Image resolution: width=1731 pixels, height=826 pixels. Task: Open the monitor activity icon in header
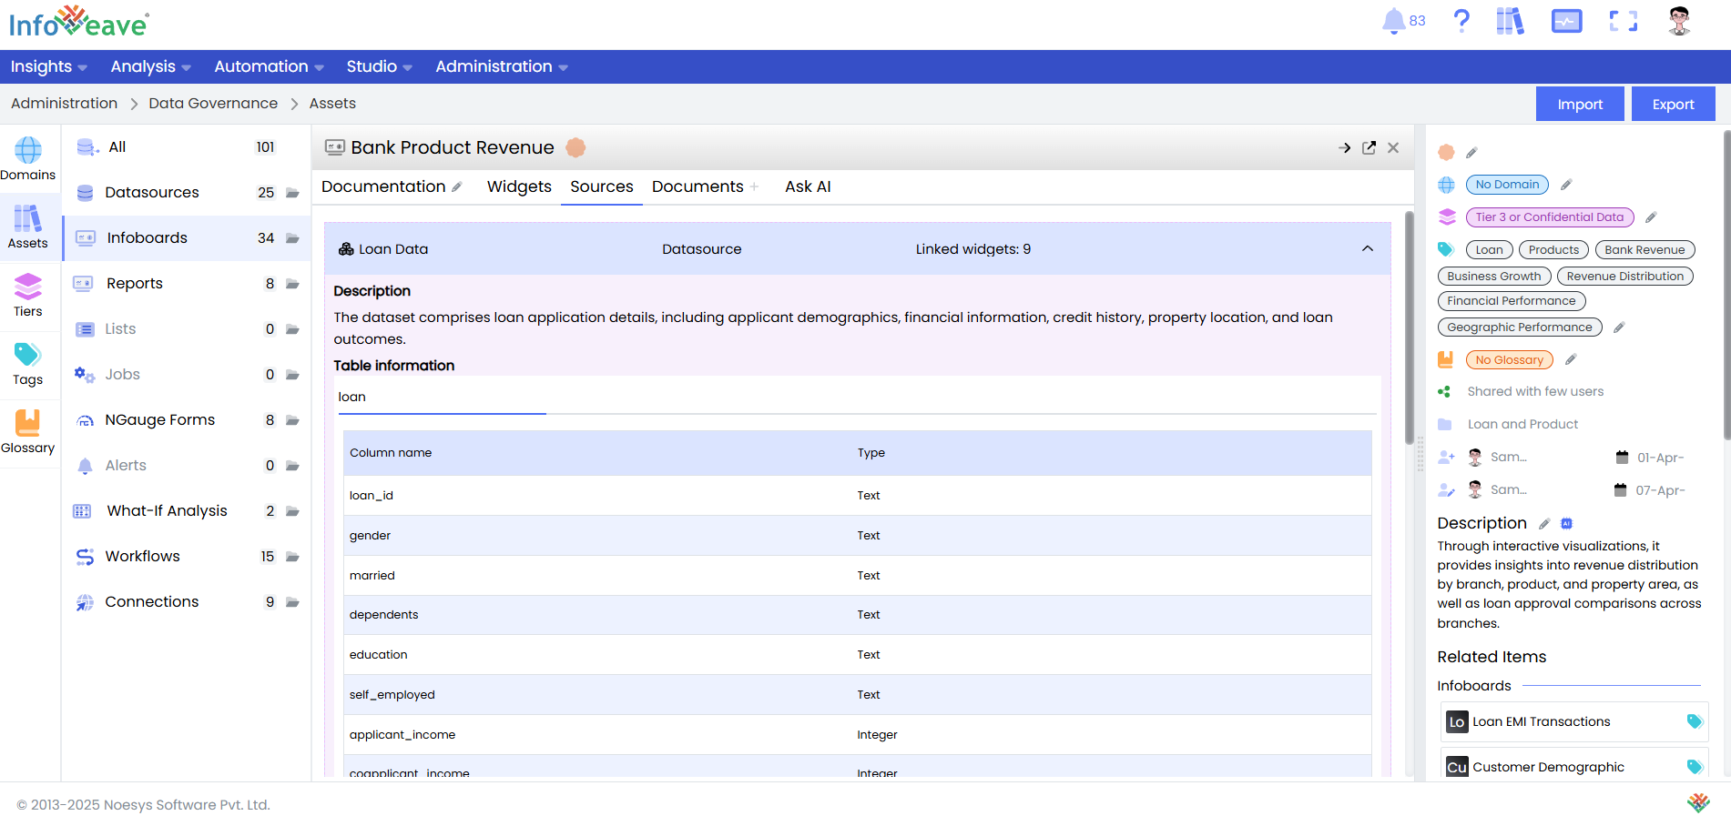click(x=1566, y=21)
